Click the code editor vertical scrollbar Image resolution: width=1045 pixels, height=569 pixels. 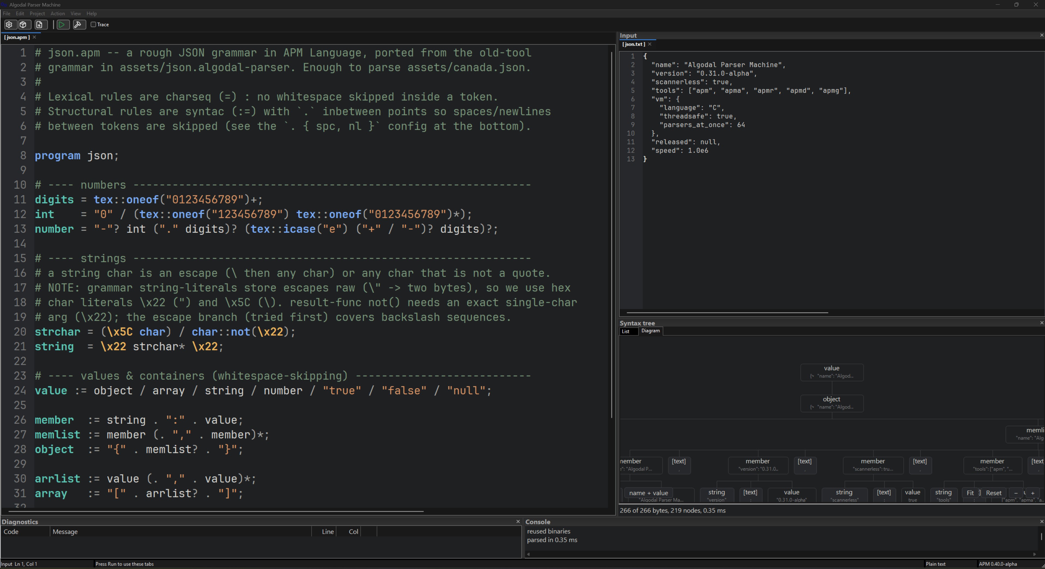(611, 235)
